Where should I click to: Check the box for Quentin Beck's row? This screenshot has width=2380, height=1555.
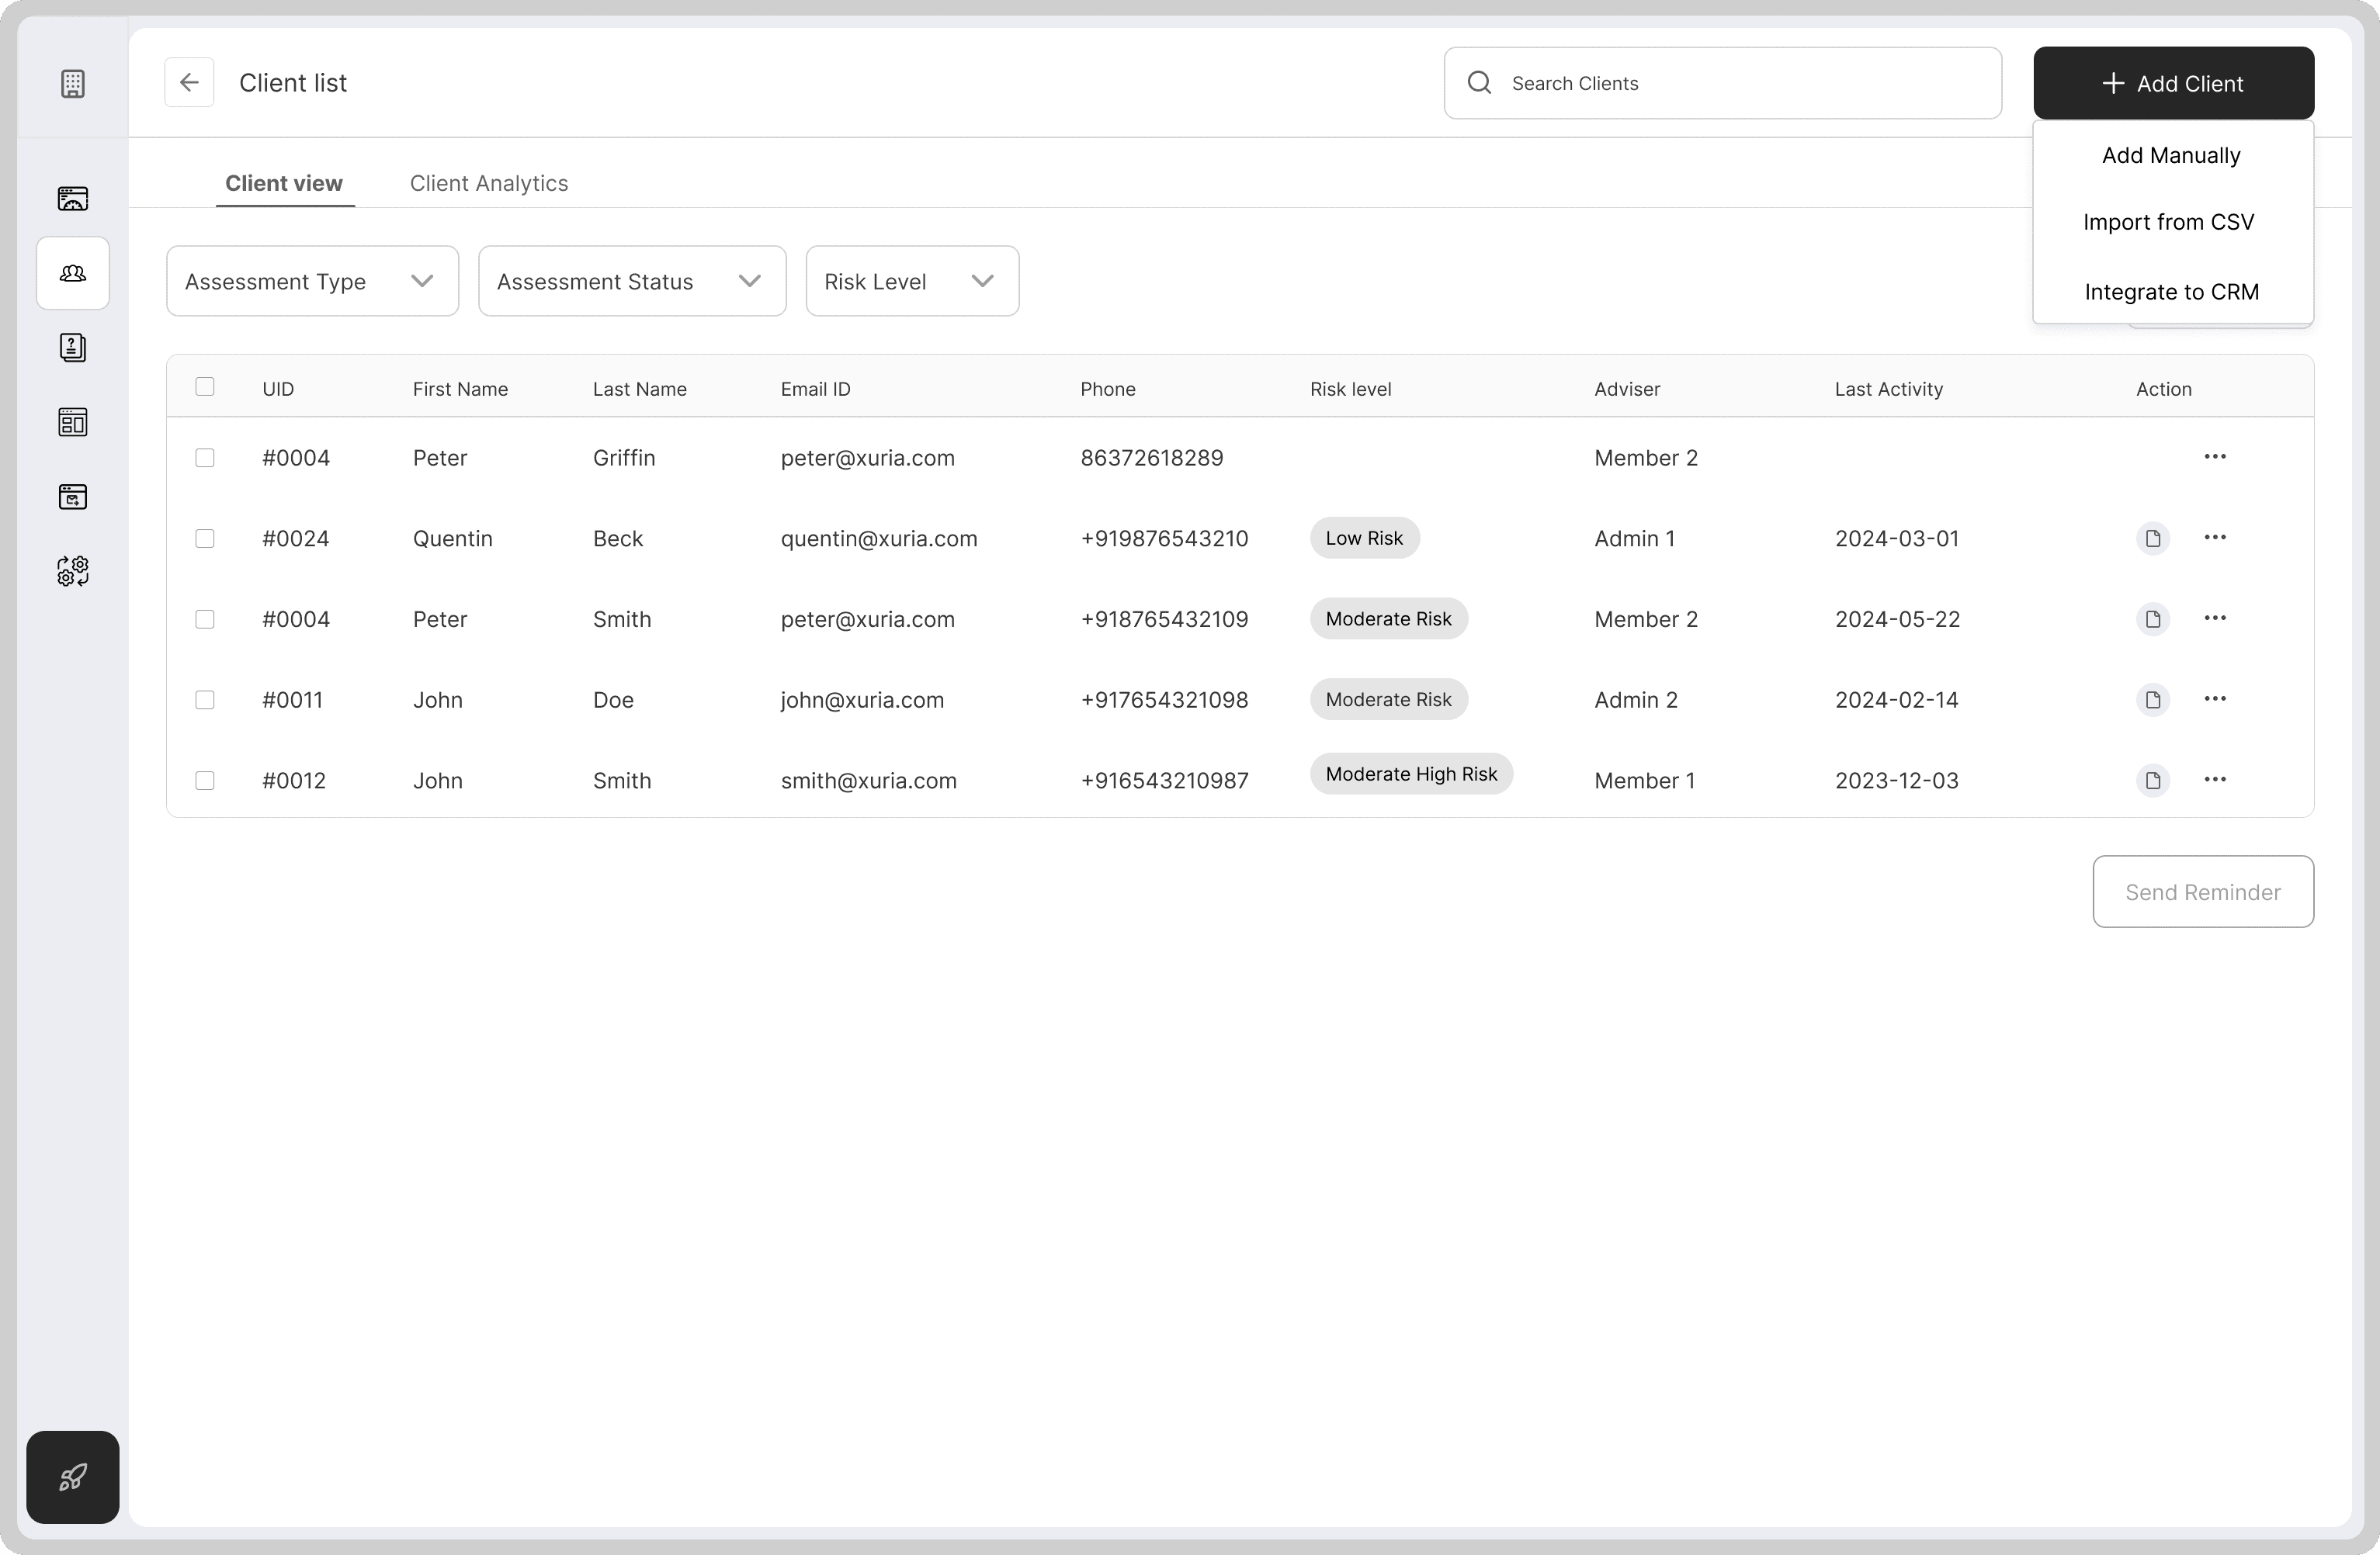(x=205, y=539)
